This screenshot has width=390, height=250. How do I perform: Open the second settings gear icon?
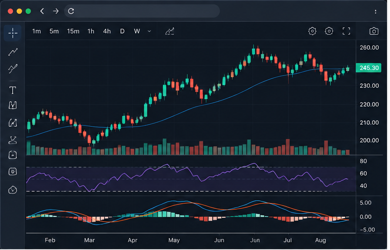click(x=329, y=31)
